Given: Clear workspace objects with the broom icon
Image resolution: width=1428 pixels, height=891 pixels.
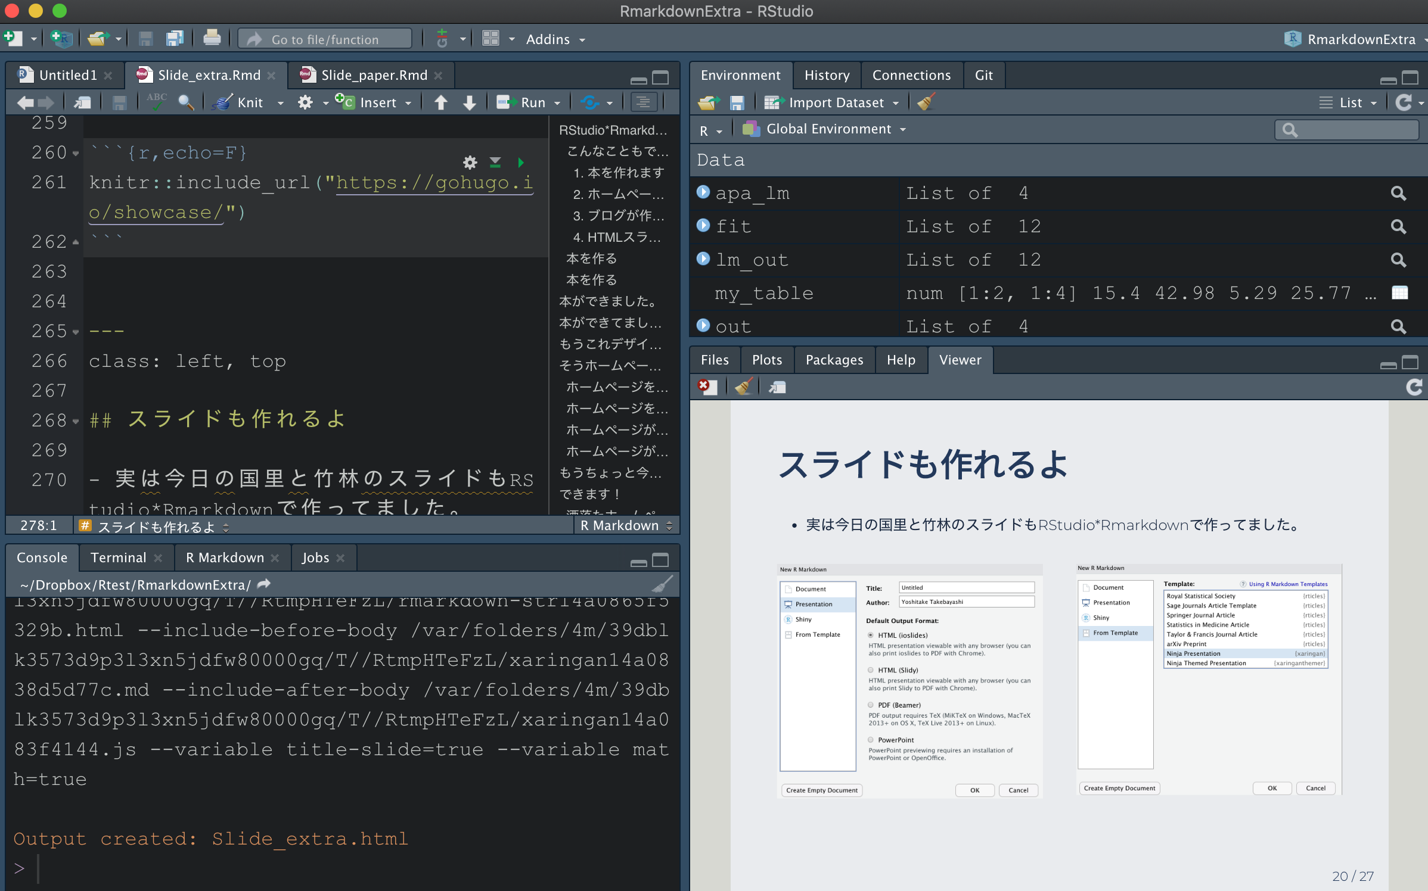Looking at the screenshot, I should [x=924, y=102].
